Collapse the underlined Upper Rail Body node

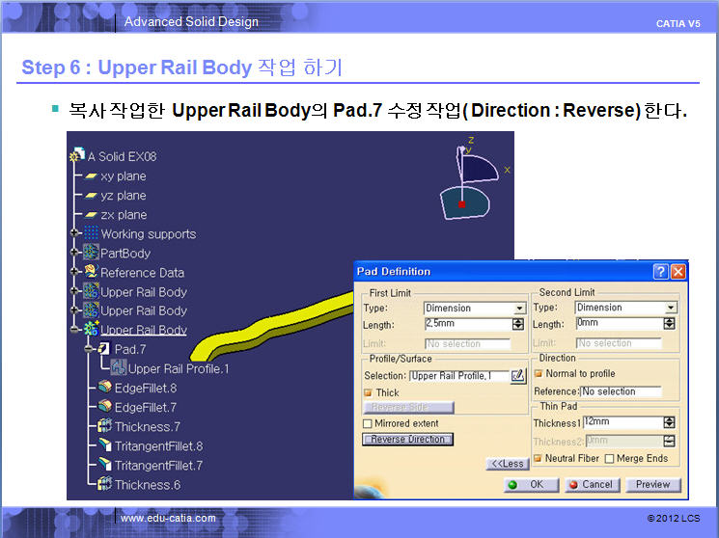(74, 330)
